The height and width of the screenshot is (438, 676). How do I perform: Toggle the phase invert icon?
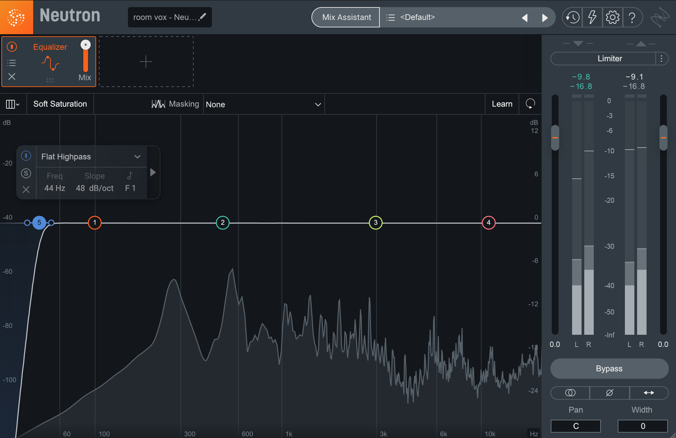609,393
